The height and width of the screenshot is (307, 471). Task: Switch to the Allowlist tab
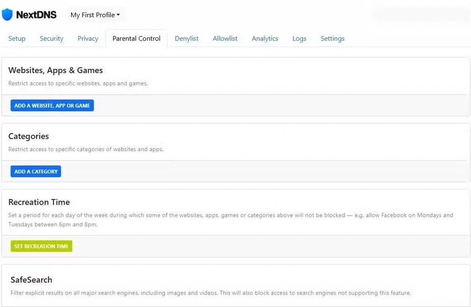(x=225, y=38)
